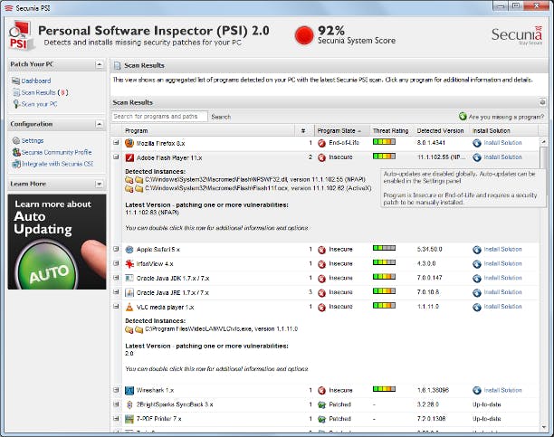Focus the search for programs and paths field

coord(159,116)
